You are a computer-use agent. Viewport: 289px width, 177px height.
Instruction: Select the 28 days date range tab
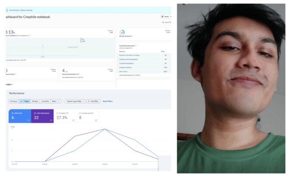35,101
